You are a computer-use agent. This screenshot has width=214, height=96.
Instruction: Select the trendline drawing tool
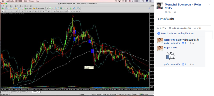pos(14,11)
